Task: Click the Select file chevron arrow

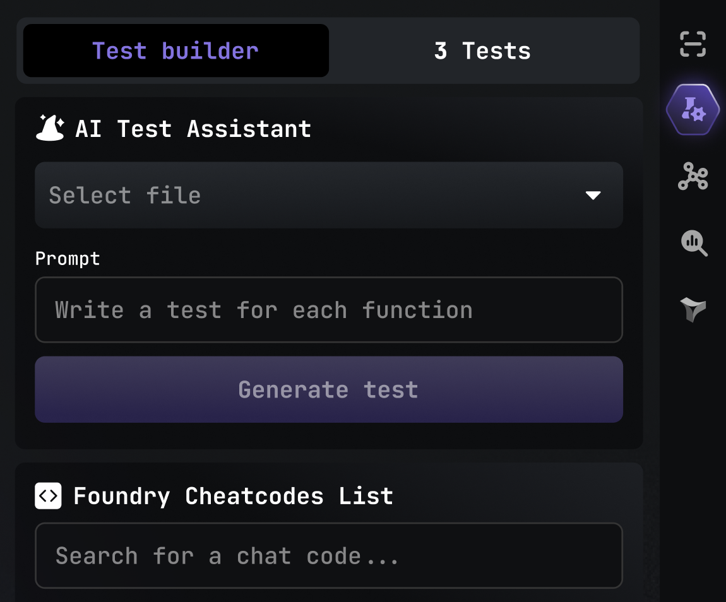Action: tap(593, 196)
